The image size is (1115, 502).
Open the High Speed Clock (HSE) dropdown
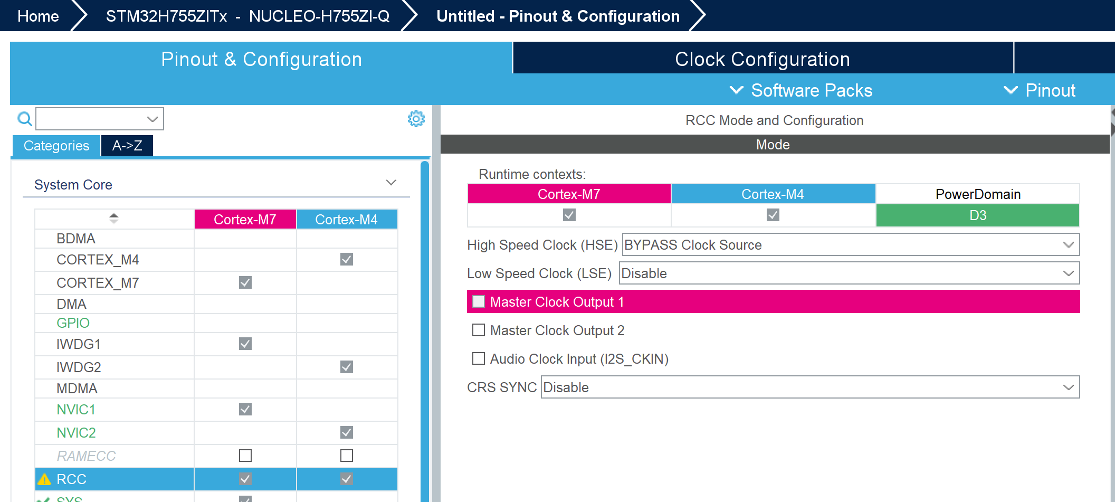[1068, 244]
